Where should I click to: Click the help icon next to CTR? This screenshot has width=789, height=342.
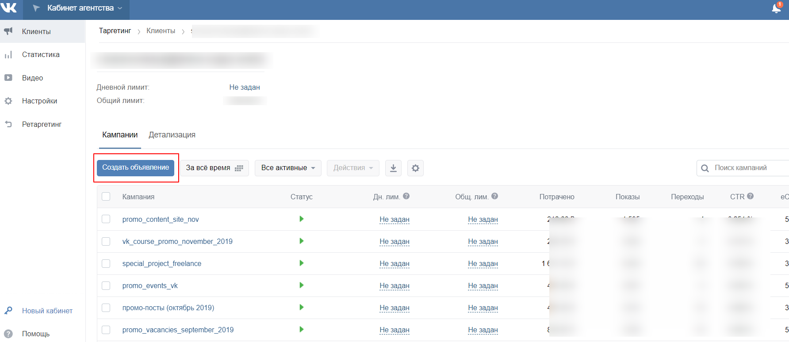click(x=750, y=196)
